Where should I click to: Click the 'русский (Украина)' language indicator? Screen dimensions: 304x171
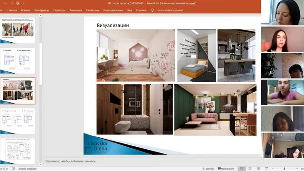(x=28, y=169)
